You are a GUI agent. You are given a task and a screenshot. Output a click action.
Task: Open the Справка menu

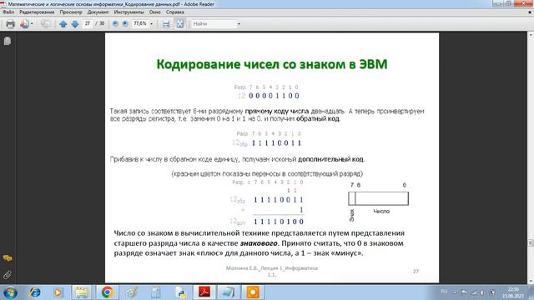175,12
